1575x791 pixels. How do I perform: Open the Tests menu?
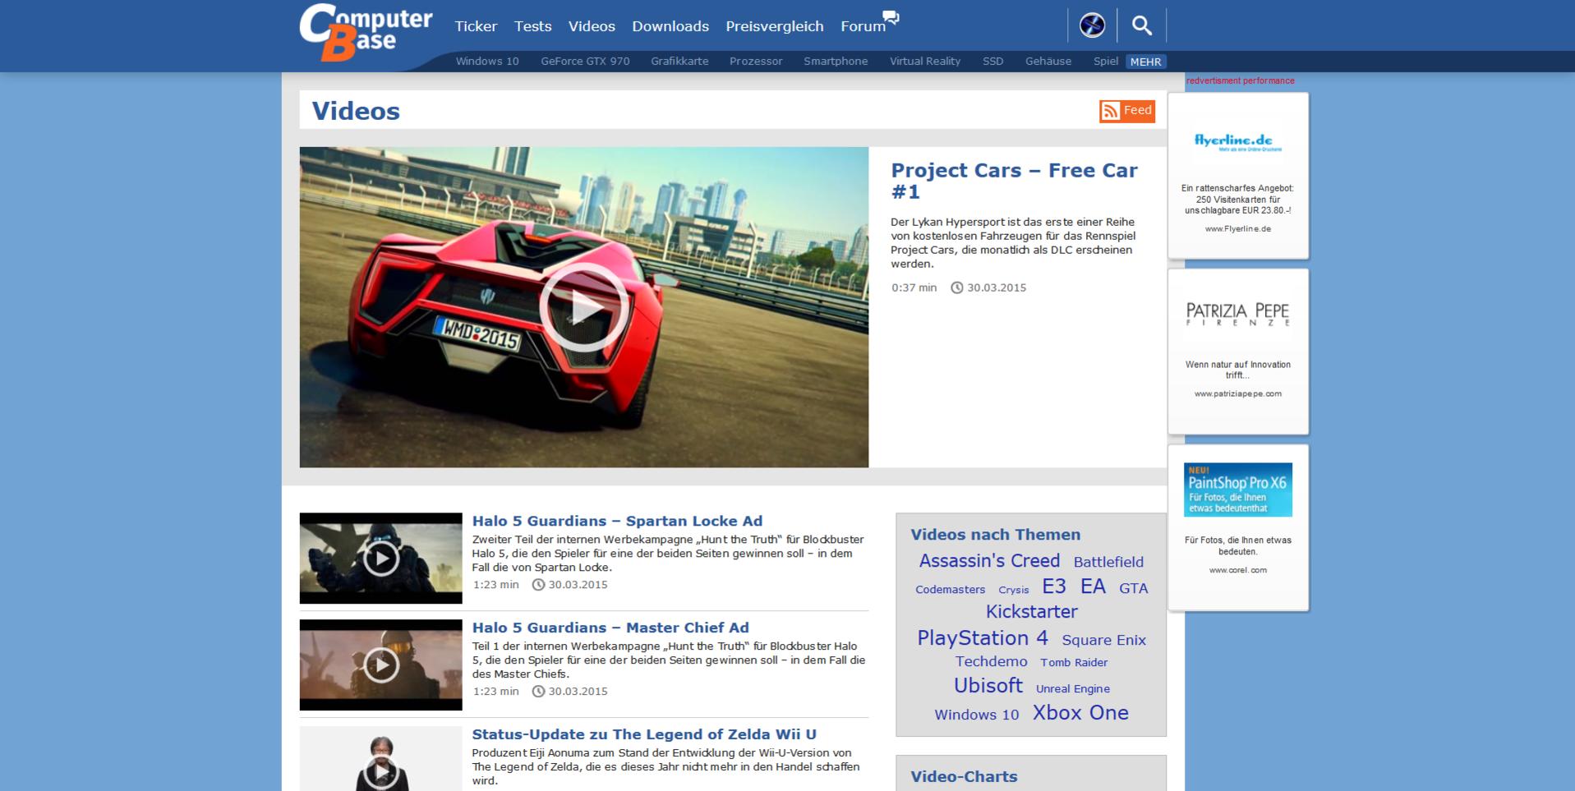(x=532, y=26)
